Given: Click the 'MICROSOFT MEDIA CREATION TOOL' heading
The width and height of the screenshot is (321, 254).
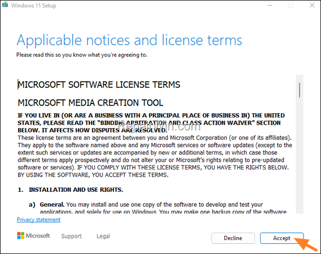Looking at the screenshot, I should [x=90, y=103].
